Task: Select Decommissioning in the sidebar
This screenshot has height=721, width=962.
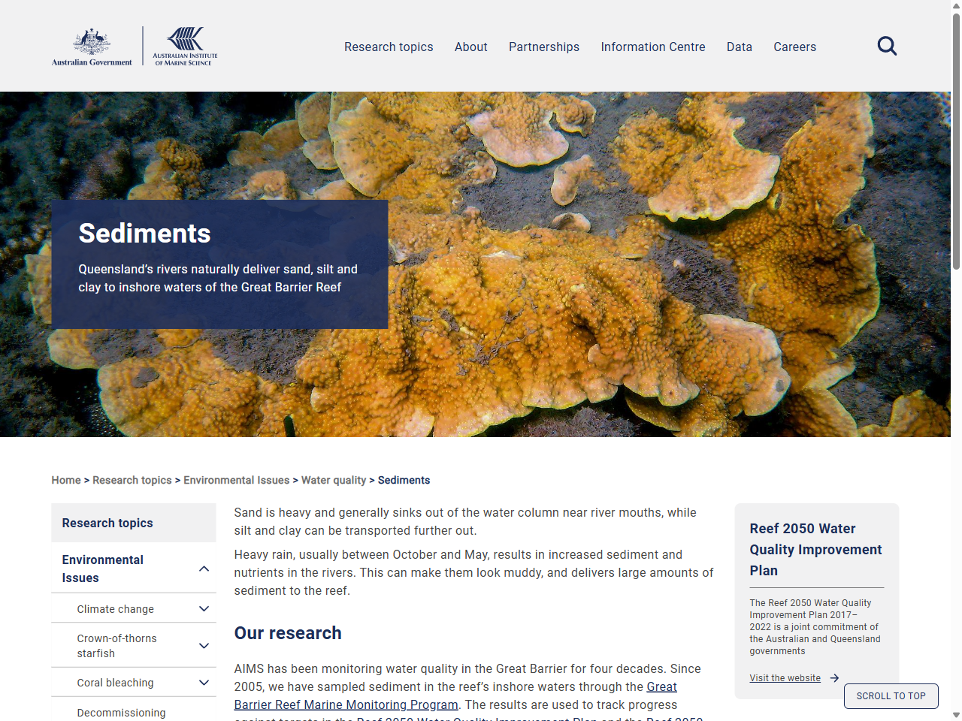Action: (121, 713)
